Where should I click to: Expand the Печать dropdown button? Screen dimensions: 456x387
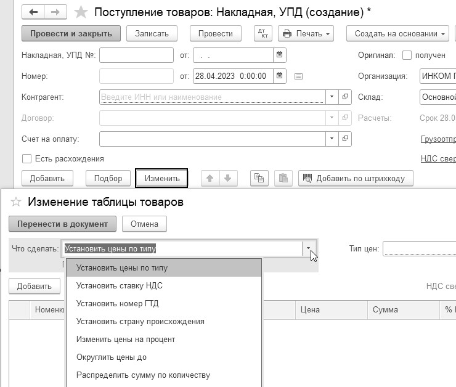[x=306, y=33]
